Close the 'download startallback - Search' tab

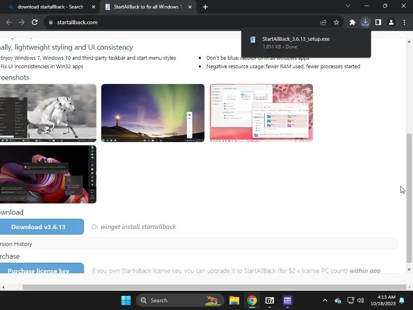[x=94, y=7]
